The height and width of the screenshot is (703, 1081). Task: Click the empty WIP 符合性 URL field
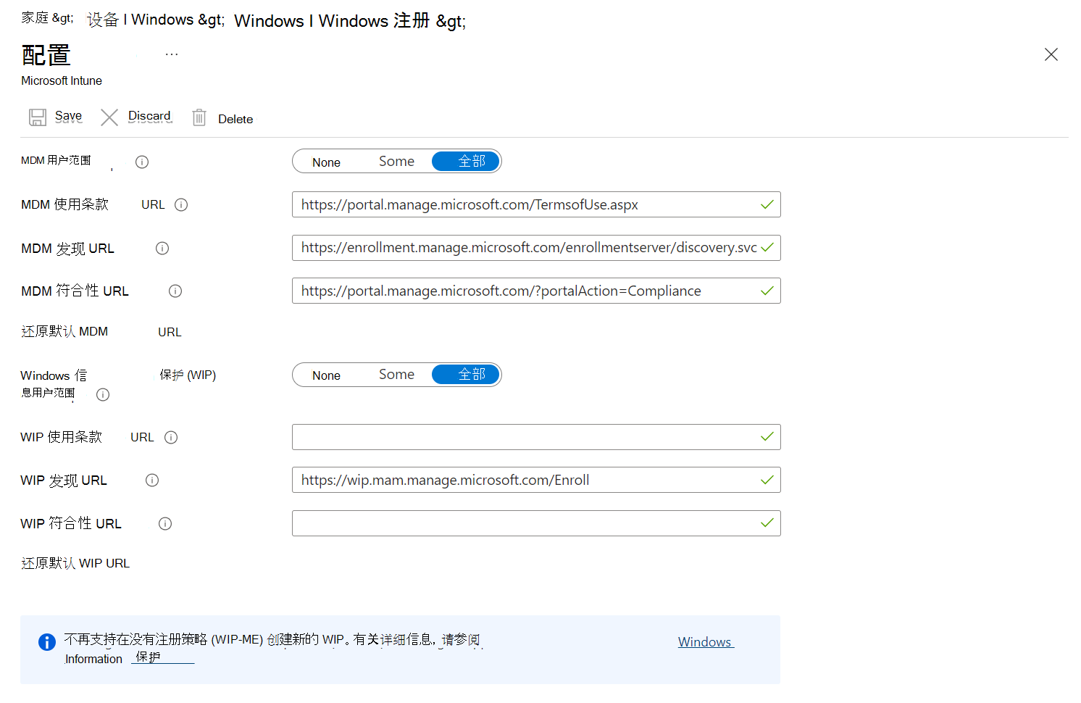(x=536, y=523)
